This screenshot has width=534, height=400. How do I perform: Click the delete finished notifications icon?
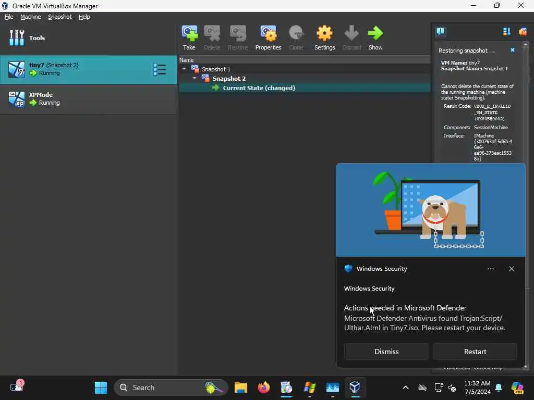point(523,32)
